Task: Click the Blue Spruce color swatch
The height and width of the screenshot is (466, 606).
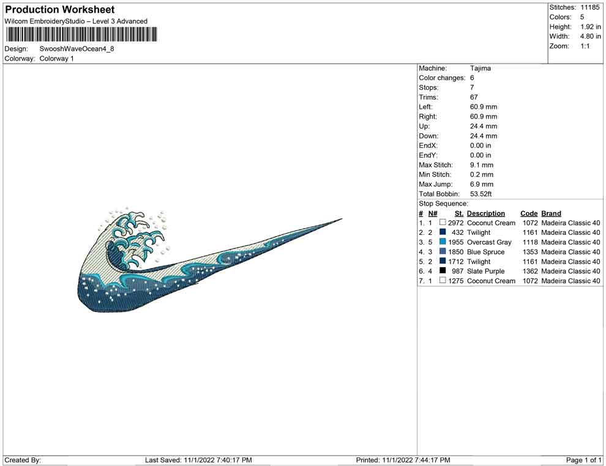Action: 443,251
